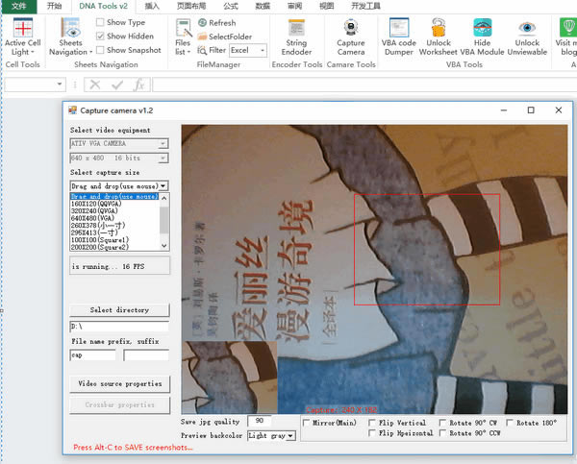
Task: Launch the Capture Camera tool
Action: (351, 37)
